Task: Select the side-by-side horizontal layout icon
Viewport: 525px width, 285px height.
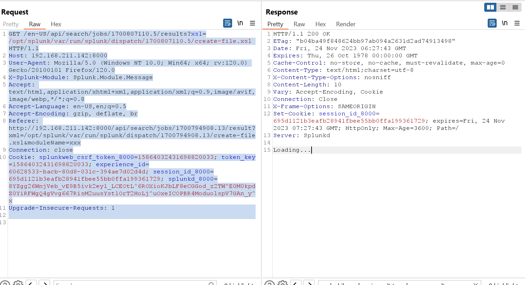Action: tap(490, 7)
